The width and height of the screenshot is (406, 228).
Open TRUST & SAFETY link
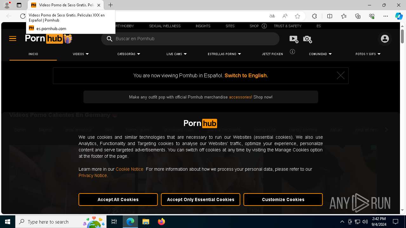pyautogui.click(x=287, y=26)
